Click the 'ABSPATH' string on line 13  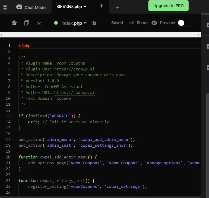click(x=60, y=116)
